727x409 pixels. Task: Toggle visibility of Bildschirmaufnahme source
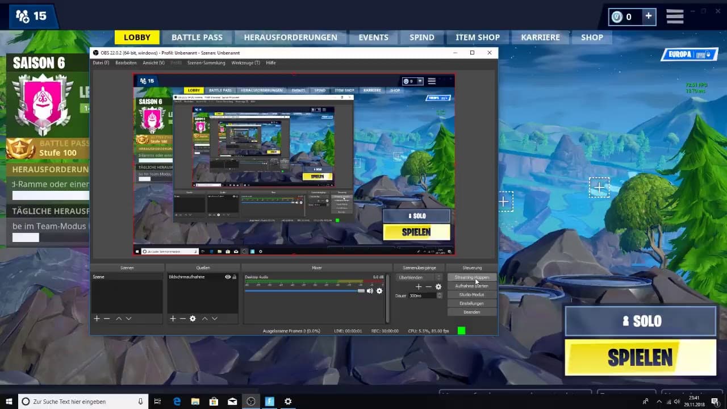[x=228, y=277]
